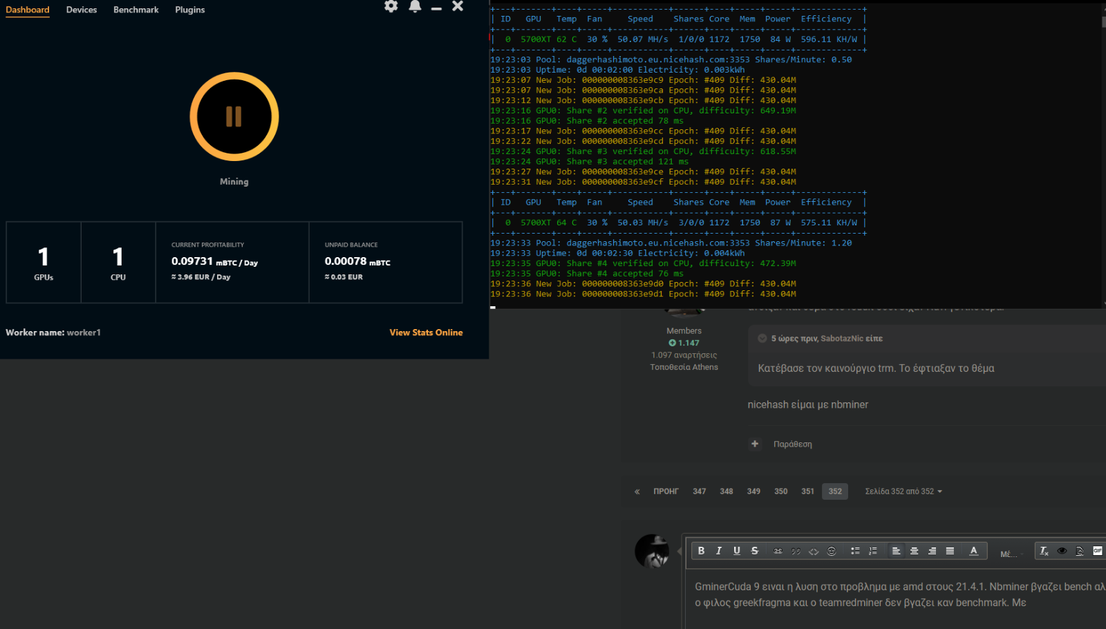
Task: Click the Unpaid Balance panel
Action: [x=386, y=263]
